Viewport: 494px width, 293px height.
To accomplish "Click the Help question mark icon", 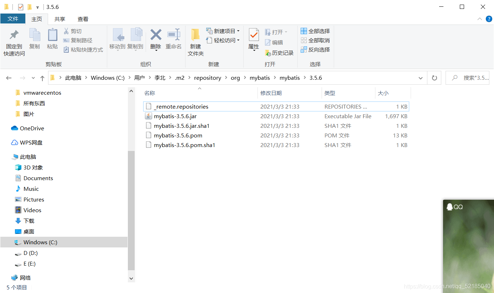I will point(489,19).
